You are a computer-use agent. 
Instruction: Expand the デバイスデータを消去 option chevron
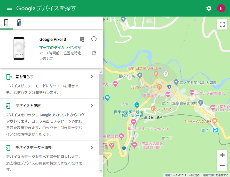tap(92, 148)
